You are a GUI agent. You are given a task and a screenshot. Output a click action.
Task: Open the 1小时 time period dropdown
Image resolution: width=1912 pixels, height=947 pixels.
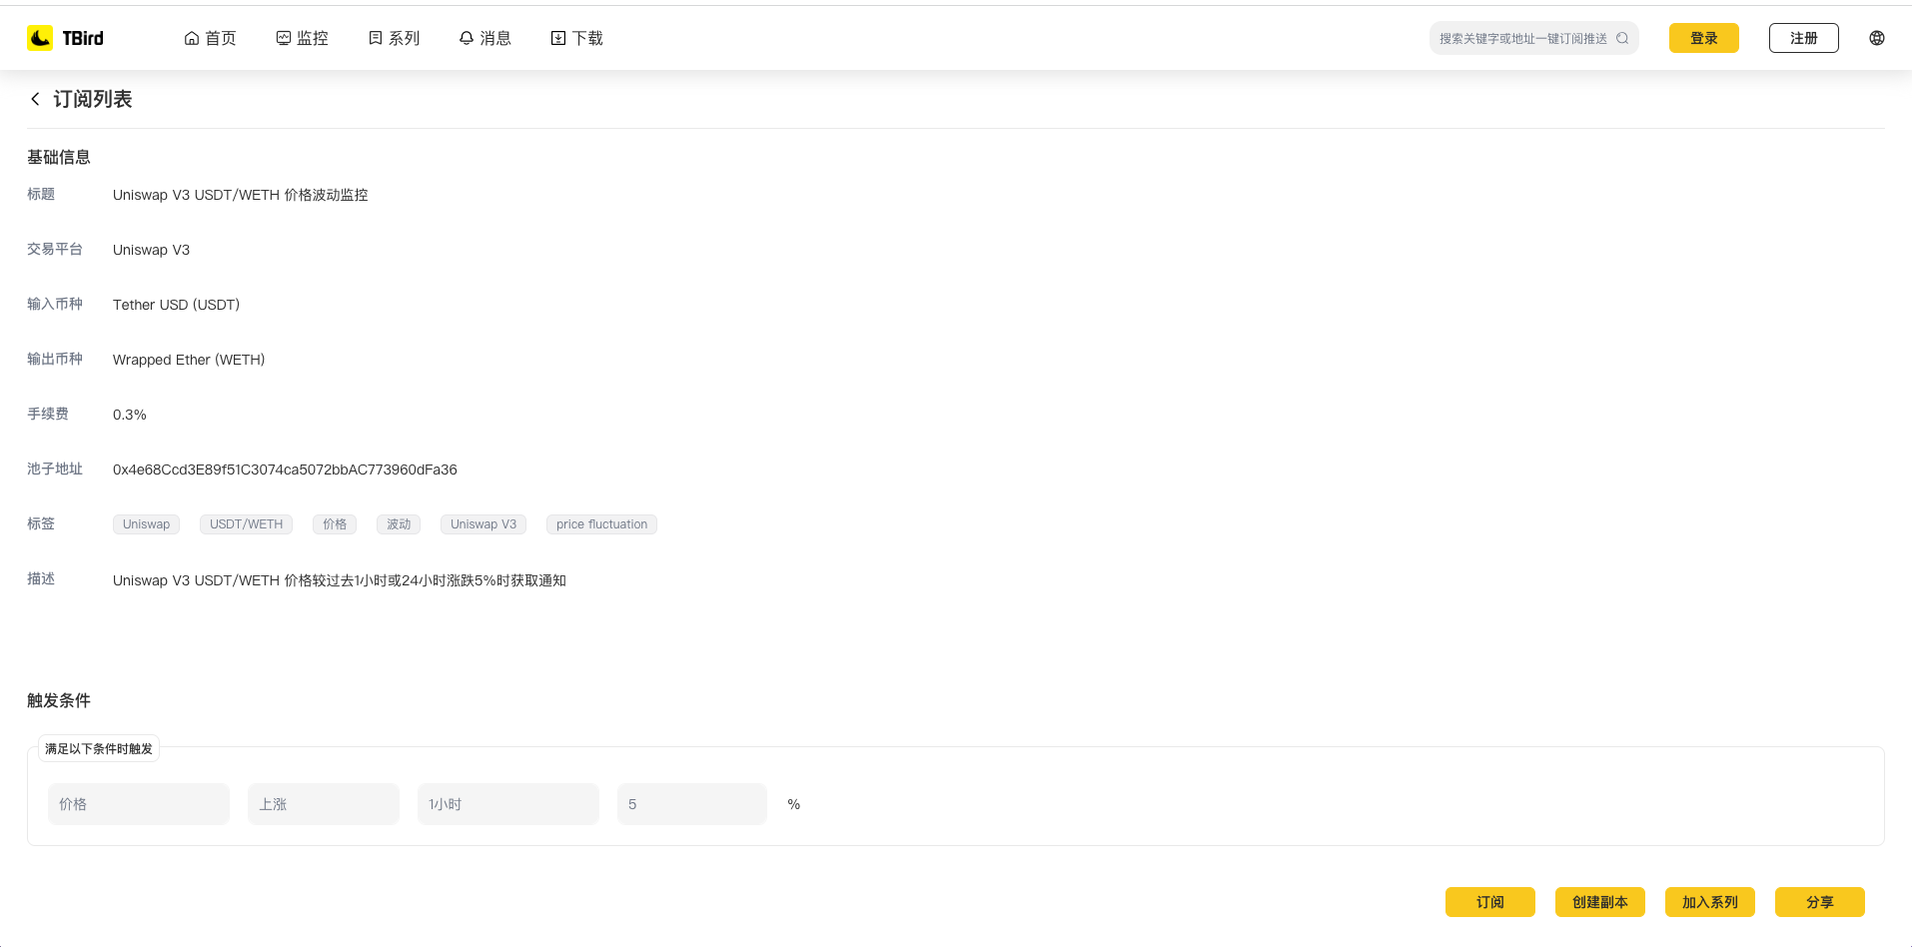tap(508, 804)
